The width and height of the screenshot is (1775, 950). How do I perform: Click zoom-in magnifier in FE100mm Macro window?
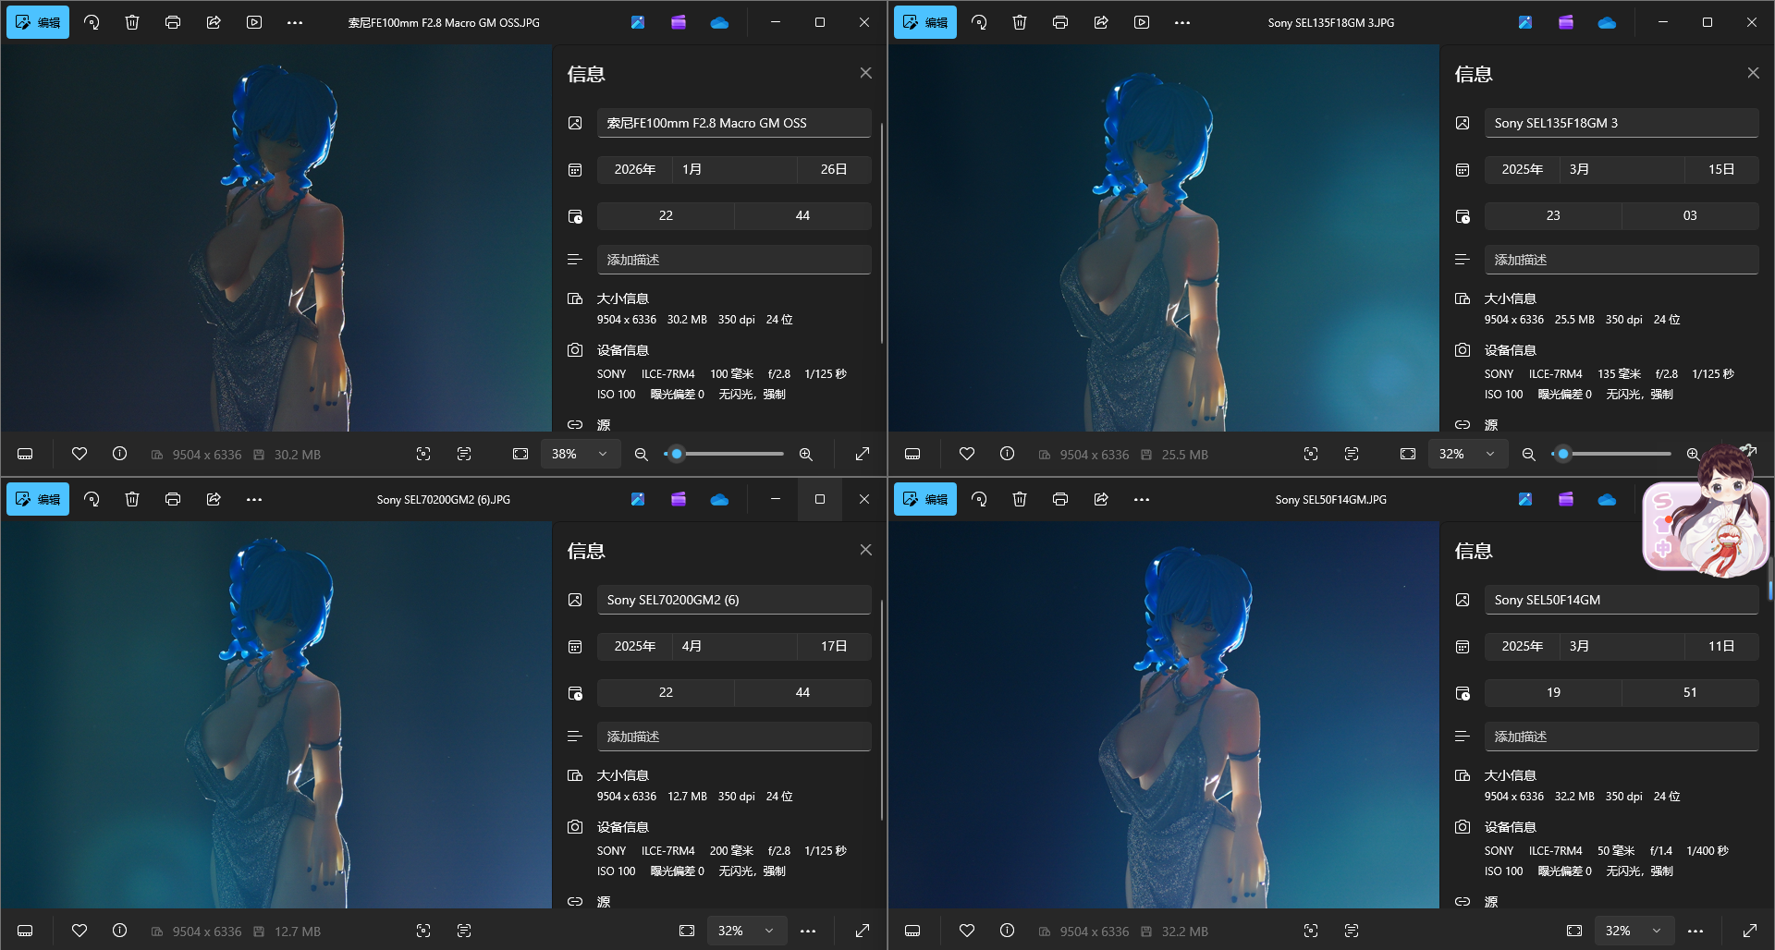coord(806,454)
